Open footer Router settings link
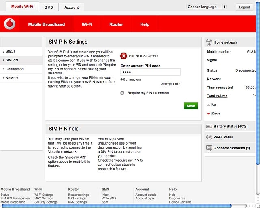The height and width of the screenshot is (208, 260). click(78, 195)
